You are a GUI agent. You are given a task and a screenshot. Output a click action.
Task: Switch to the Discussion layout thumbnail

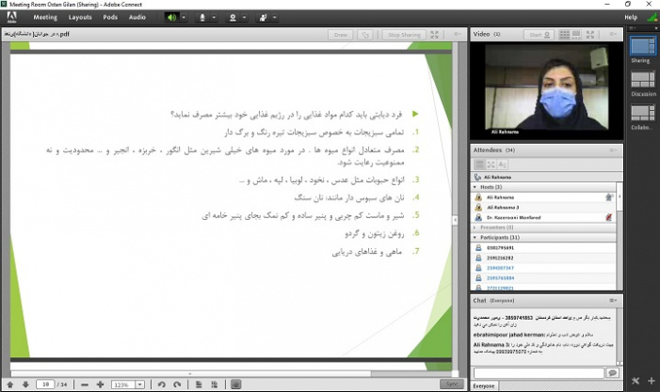643,82
